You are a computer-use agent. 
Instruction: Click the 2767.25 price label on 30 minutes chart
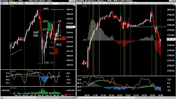[171, 39]
